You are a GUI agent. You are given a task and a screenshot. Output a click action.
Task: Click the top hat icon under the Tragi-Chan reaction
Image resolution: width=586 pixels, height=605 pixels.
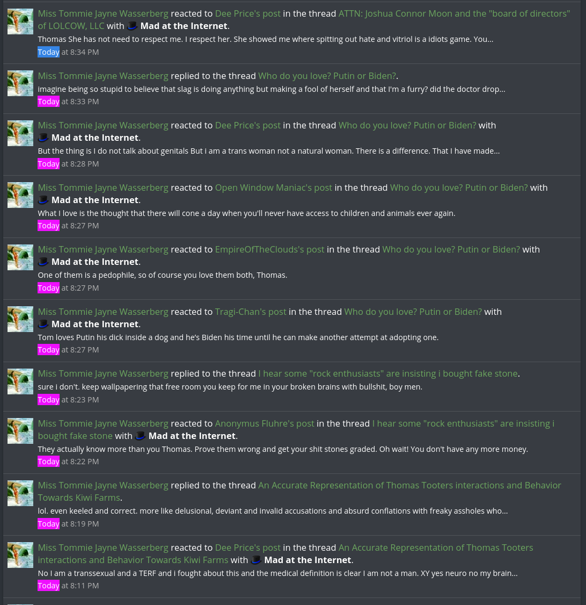pos(43,324)
